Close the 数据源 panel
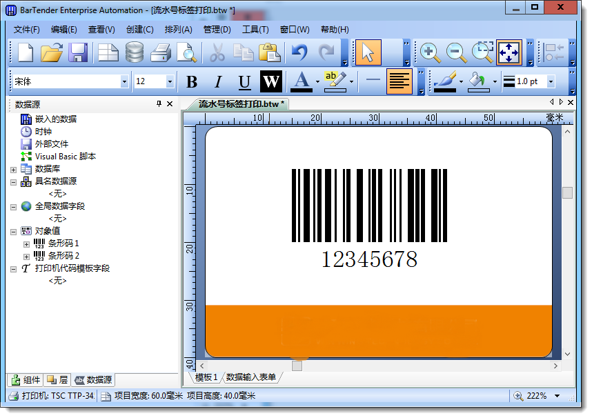The image size is (592, 418). click(x=170, y=104)
